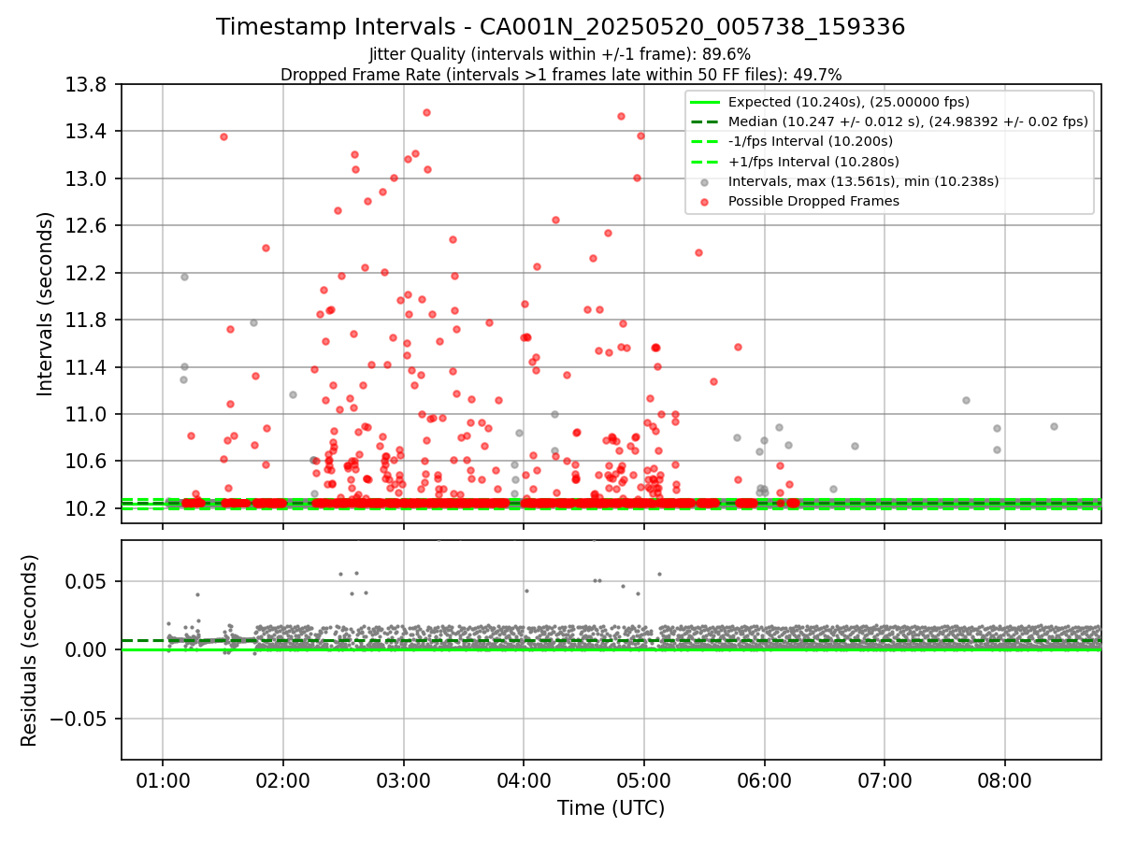Select the 'Time (UTC)' x-axis label

[x=611, y=808]
